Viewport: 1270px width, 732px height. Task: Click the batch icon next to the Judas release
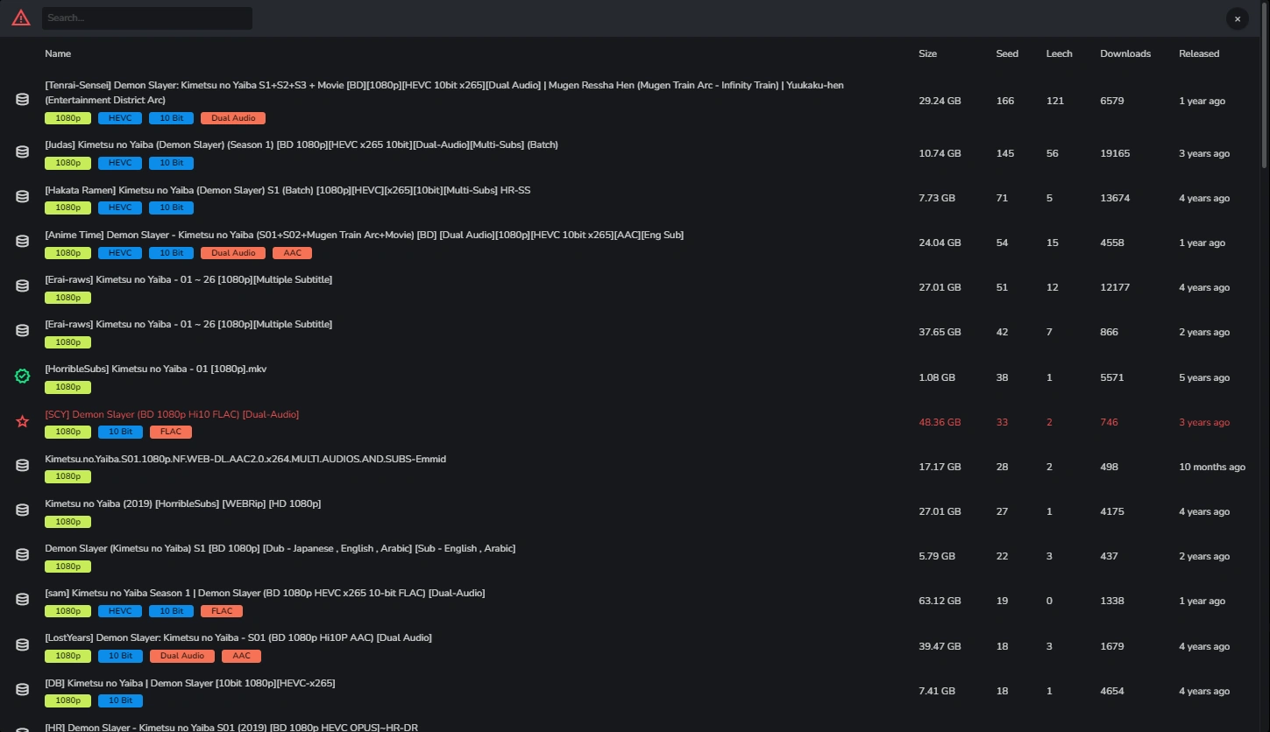click(23, 153)
